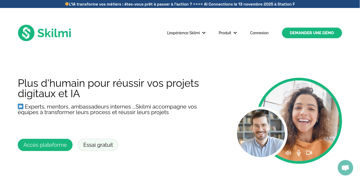Click the fast-forward emoji before 'Experts, mentors'
The height and width of the screenshot is (181, 363).
click(x=20, y=106)
